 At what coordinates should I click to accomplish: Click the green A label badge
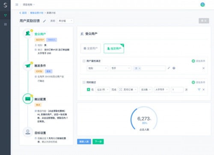pyautogui.click(x=89, y=89)
